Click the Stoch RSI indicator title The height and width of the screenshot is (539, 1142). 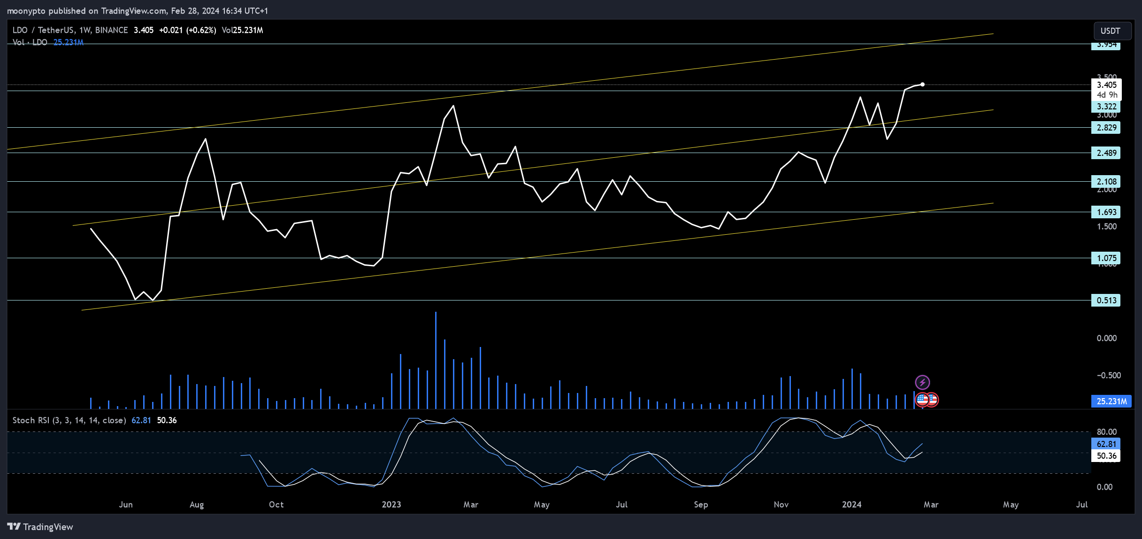pyautogui.click(x=69, y=420)
